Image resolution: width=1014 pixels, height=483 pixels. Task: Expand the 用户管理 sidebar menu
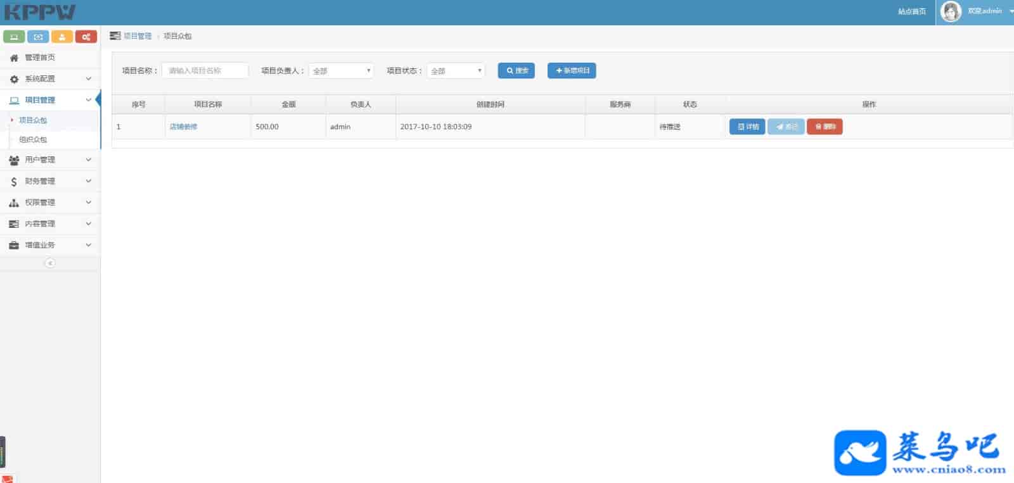pos(50,160)
